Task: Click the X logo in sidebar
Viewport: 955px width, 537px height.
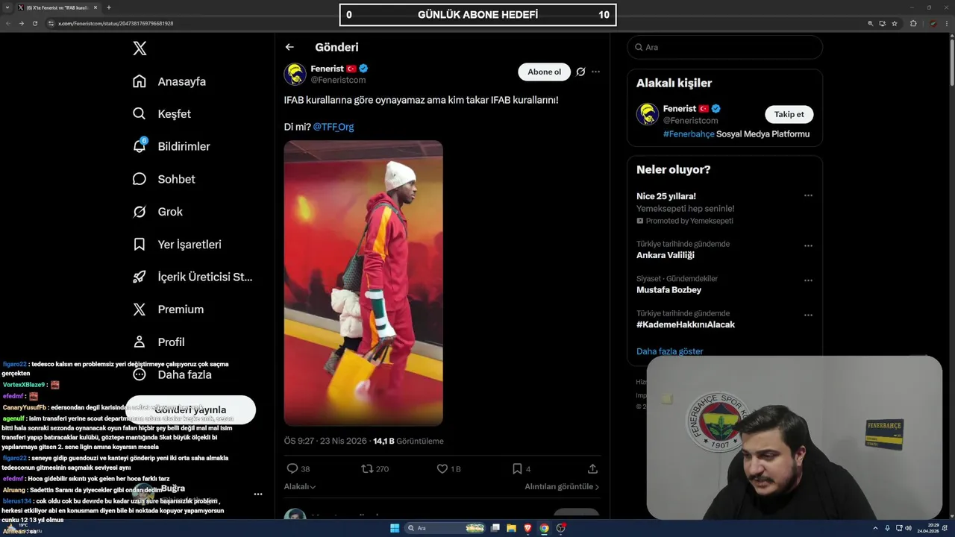Action: tap(140, 48)
